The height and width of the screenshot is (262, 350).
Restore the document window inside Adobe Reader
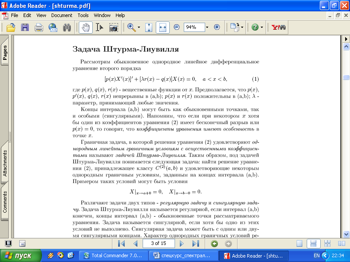(x=338, y=15)
